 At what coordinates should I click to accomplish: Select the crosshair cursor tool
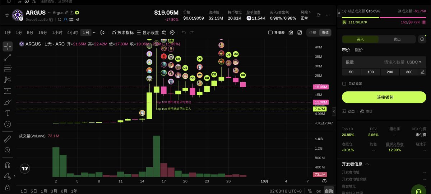(8, 46)
